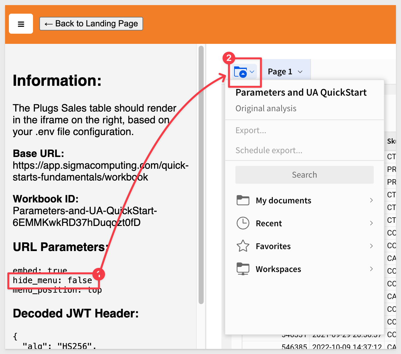This screenshot has height=354, width=401.
Task: Click the Original analysis label
Action: 266,108
